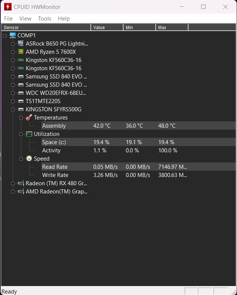237x295 pixels.
Task: Expand the second Samsung SSD 840 EVO node
Action: point(13,85)
